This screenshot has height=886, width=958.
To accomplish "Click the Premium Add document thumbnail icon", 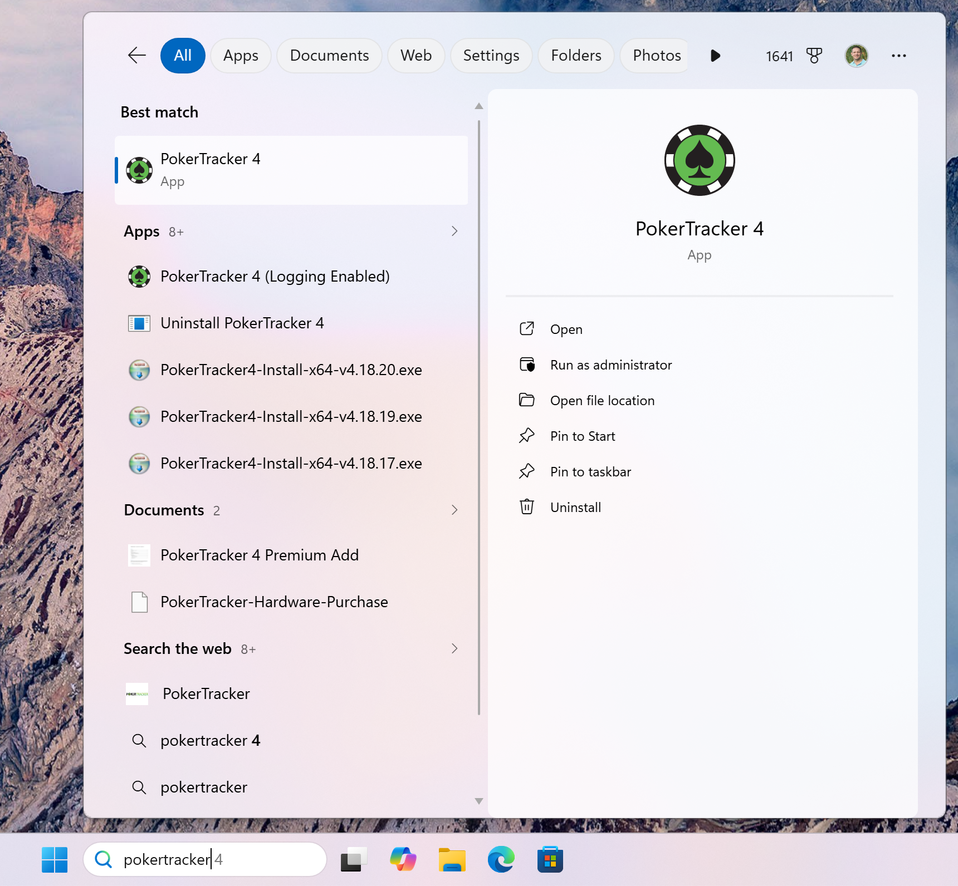I will click(139, 555).
